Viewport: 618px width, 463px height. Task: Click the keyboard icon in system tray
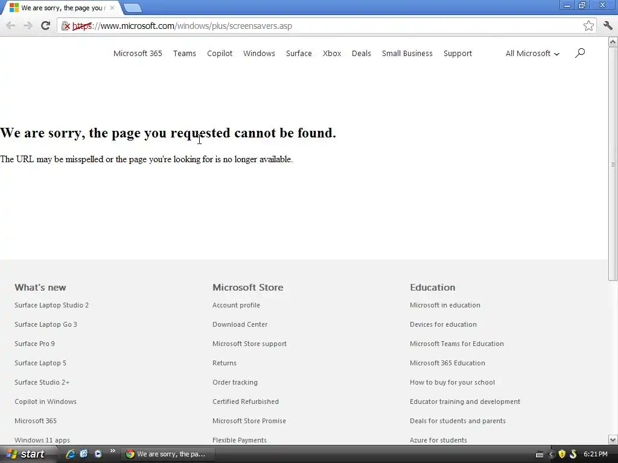pos(540,455)
